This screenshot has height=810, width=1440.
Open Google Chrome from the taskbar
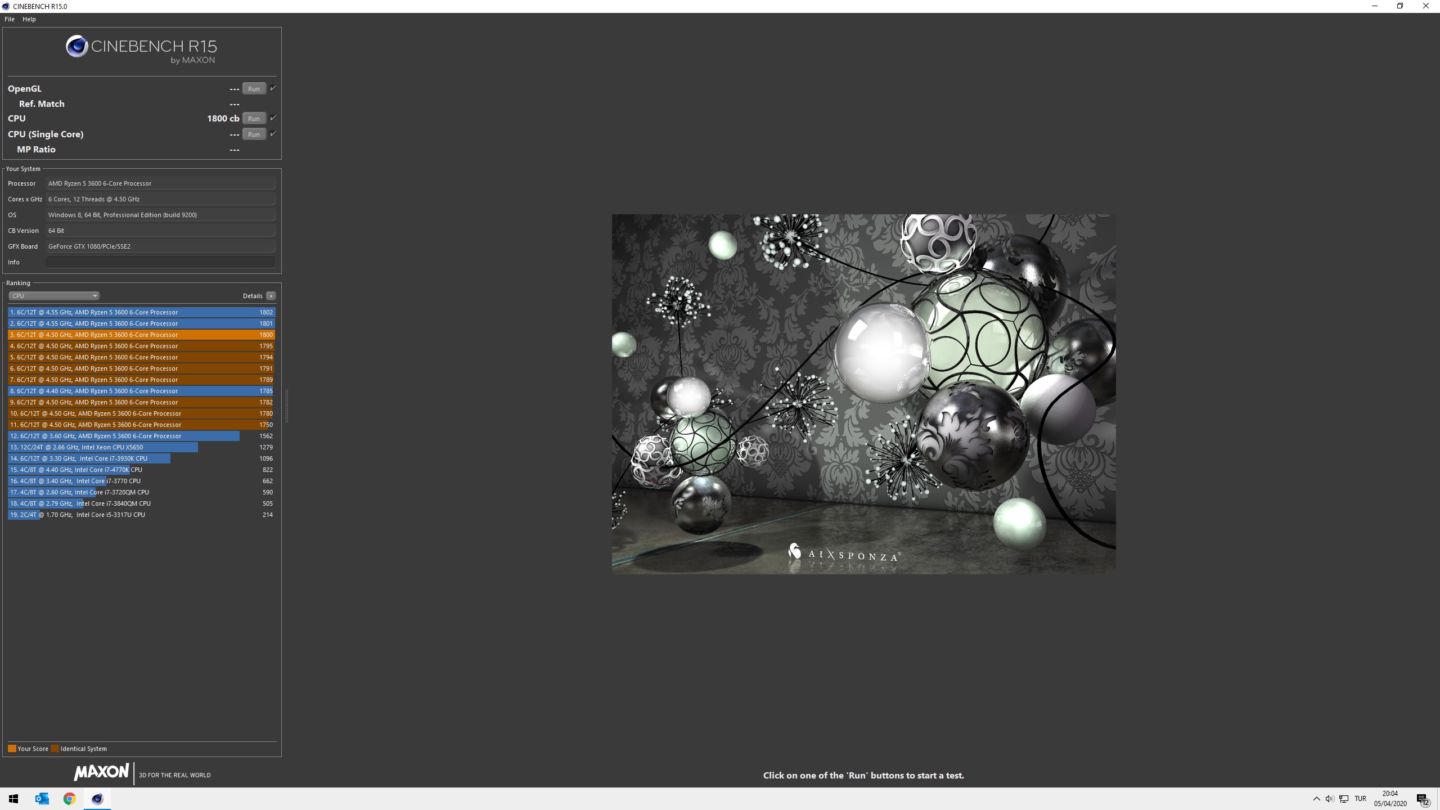click(70, 799)
